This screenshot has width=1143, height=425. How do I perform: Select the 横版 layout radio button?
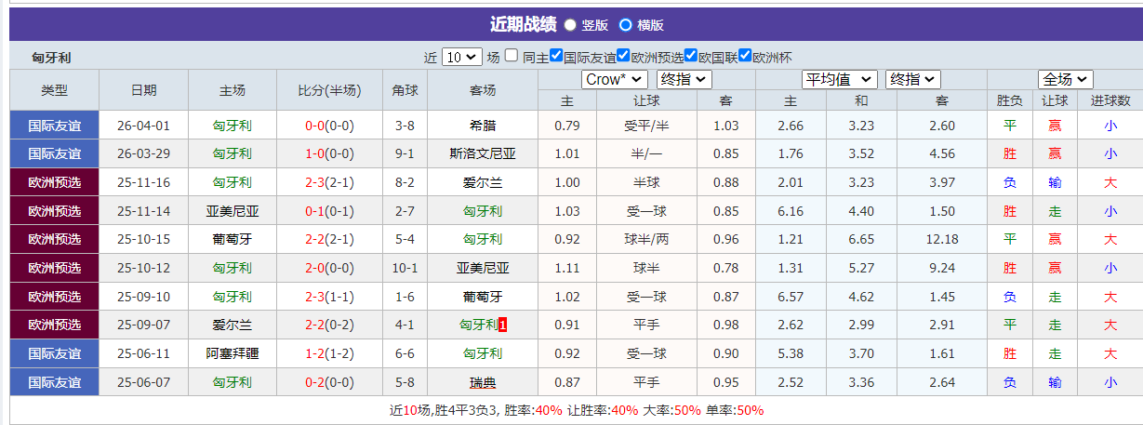pos(626,25)
